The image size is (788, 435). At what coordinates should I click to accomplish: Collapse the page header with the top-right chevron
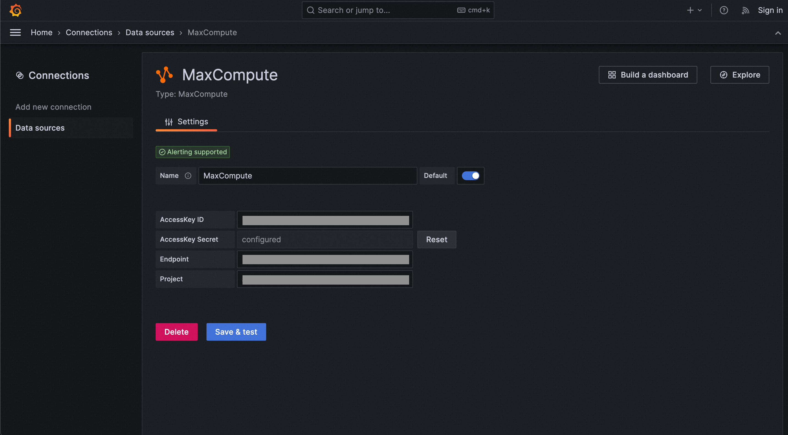778,33
